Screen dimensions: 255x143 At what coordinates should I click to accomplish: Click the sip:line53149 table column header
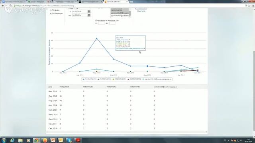click(165, 87)
